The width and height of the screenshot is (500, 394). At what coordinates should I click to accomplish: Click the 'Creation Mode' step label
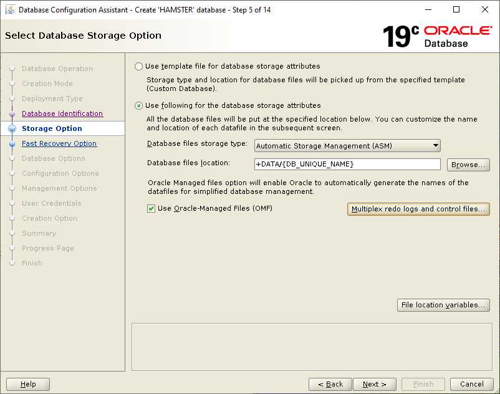(x=47, y=84)
